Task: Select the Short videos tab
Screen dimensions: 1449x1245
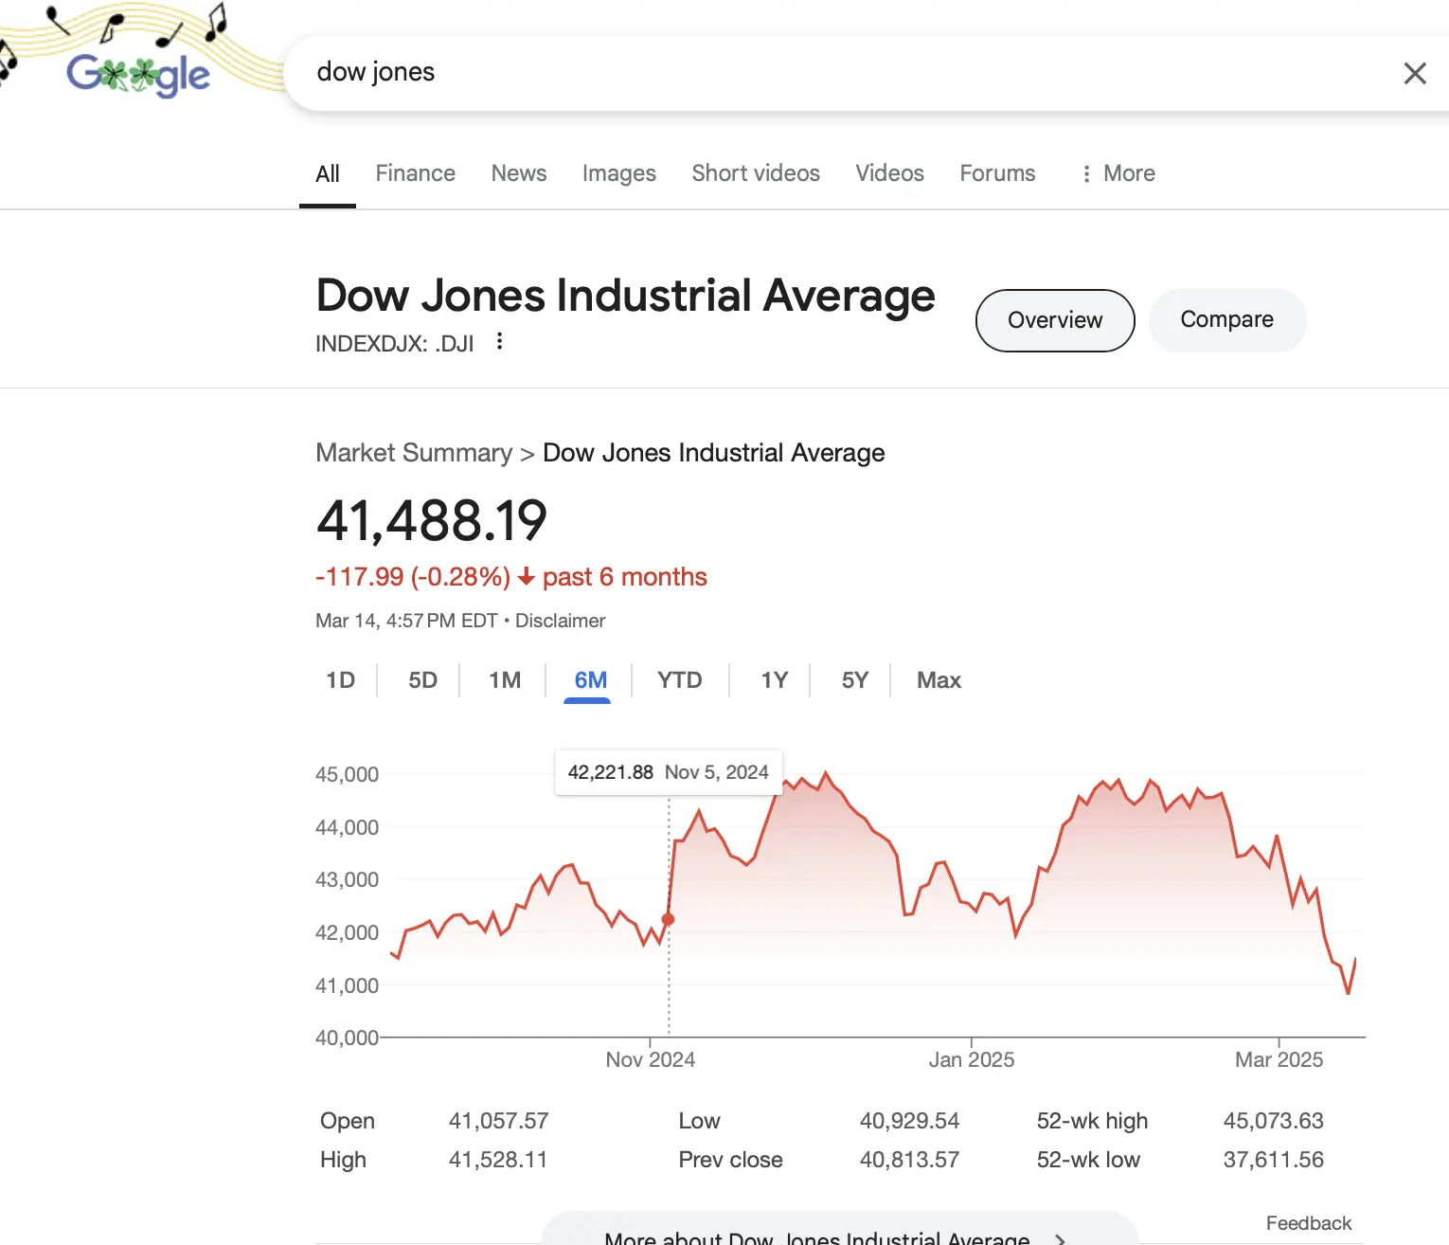Action: point(755,173)
